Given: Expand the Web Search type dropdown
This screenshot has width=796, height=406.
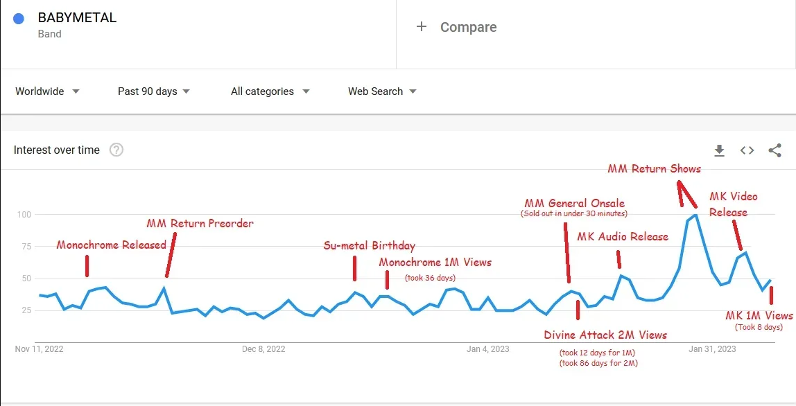Looking at the screenshot, I should point(382,91).
